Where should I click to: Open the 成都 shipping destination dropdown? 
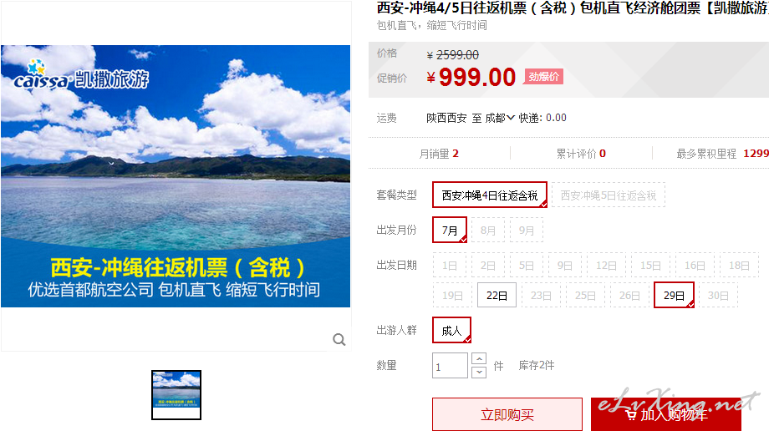coord(500,118)
